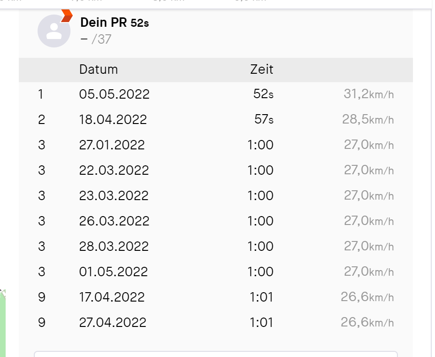Open the 'Dein PR 52s' heading
Screen dimensions: 435x357
[x=115, y=23]
